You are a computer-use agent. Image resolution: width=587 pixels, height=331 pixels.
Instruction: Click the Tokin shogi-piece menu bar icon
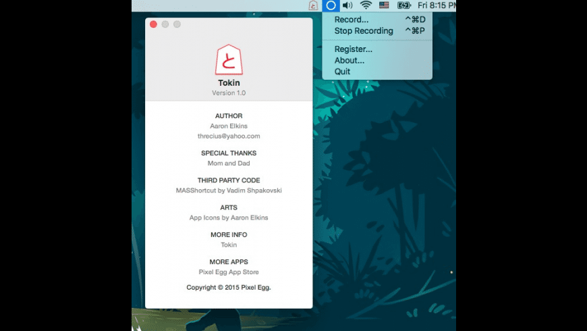[313, 5]
